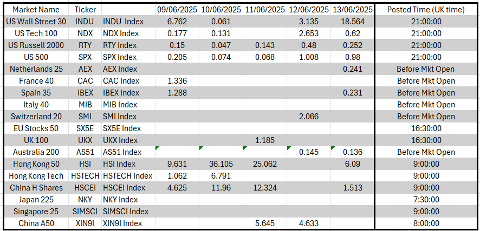Select the value 6.762

pos(177,22)
